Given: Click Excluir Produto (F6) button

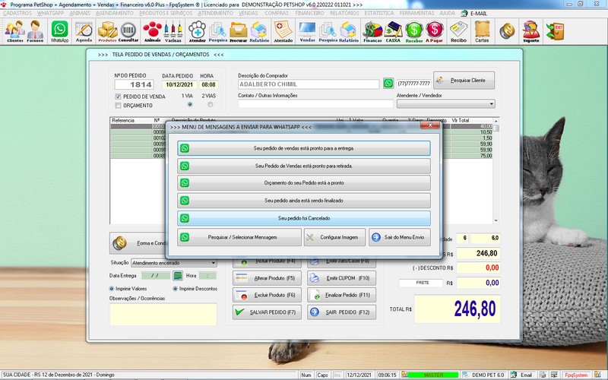Looking at the screenshot, I should coord(267,295).
